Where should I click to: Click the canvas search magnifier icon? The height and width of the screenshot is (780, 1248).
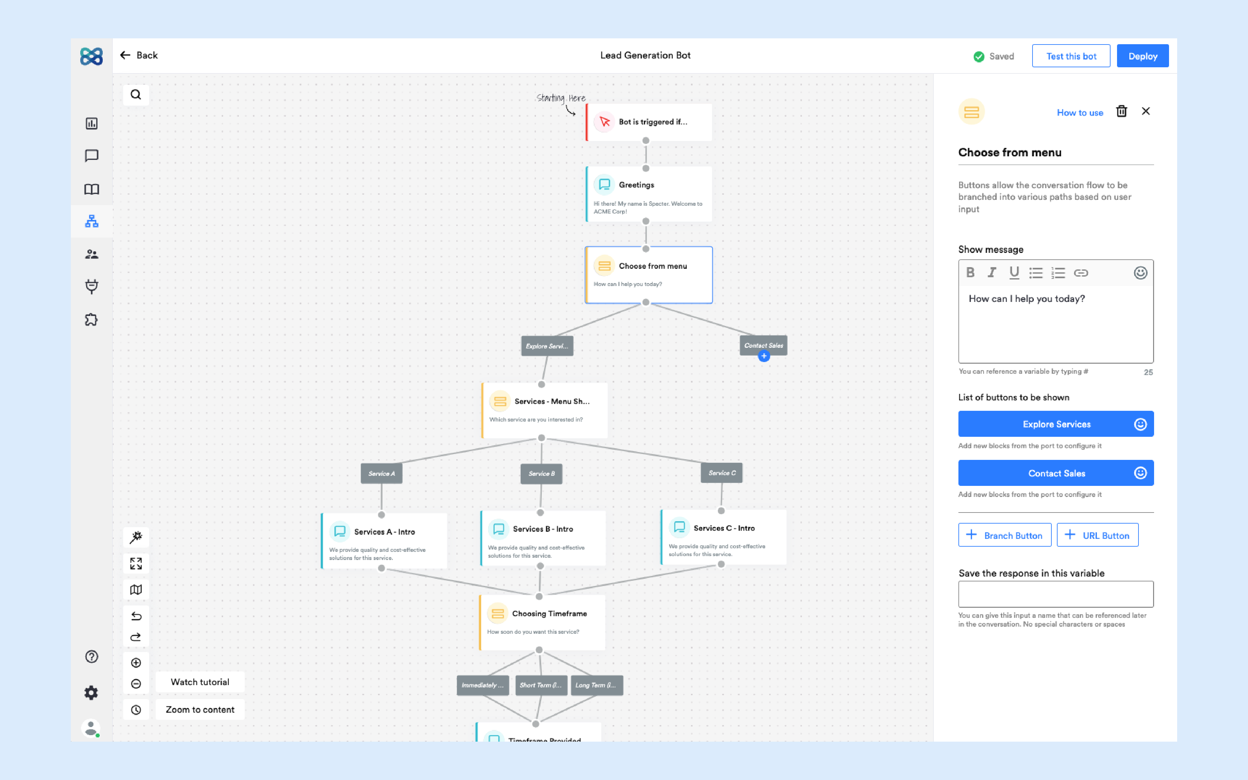tap(136, 94)
